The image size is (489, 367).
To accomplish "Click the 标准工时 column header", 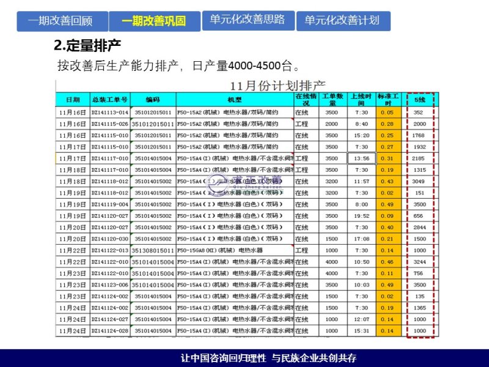I will click(388, 99).
